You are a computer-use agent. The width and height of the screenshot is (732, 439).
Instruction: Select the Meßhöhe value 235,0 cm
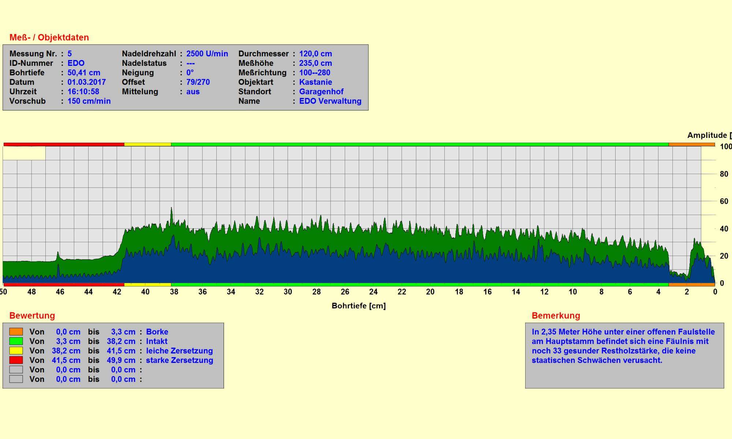[315, 63]
